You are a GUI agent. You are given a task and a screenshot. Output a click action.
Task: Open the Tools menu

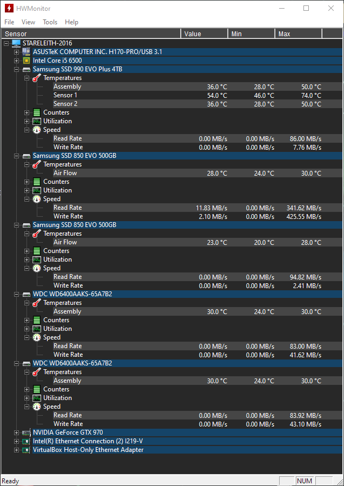coord(50,22)
